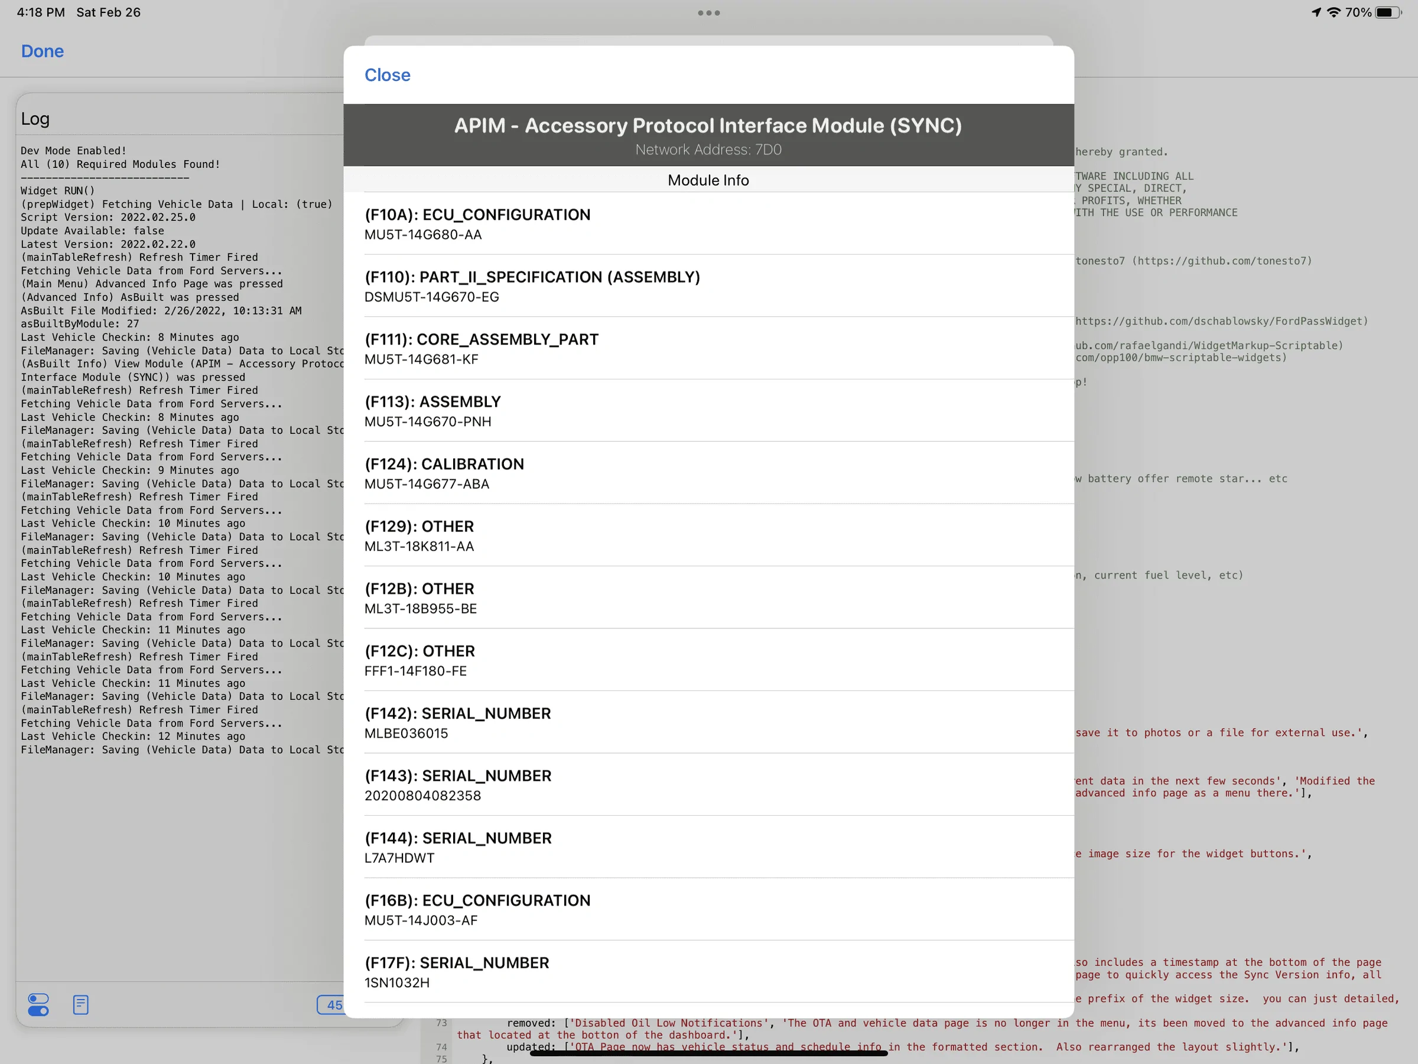Tap the Module Info section header
Viewport: 1418px width, 1064px height.
(x=708, y=180)
